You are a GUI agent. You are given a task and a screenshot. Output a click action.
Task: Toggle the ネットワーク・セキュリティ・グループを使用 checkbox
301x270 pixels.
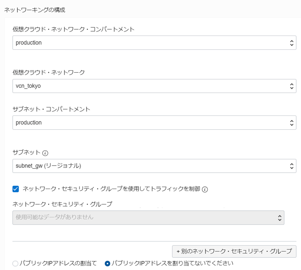[16, 189]
